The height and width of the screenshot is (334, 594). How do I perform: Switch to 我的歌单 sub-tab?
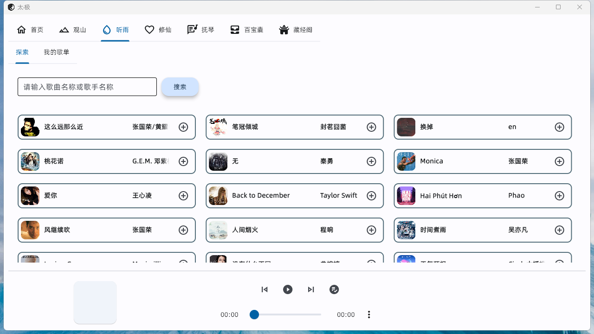(57, 52)
